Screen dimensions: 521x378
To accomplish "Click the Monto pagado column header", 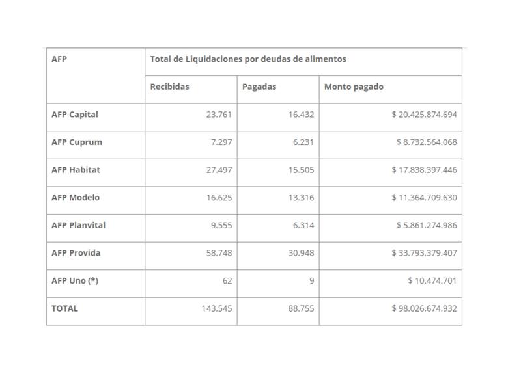I will (354, 87).
